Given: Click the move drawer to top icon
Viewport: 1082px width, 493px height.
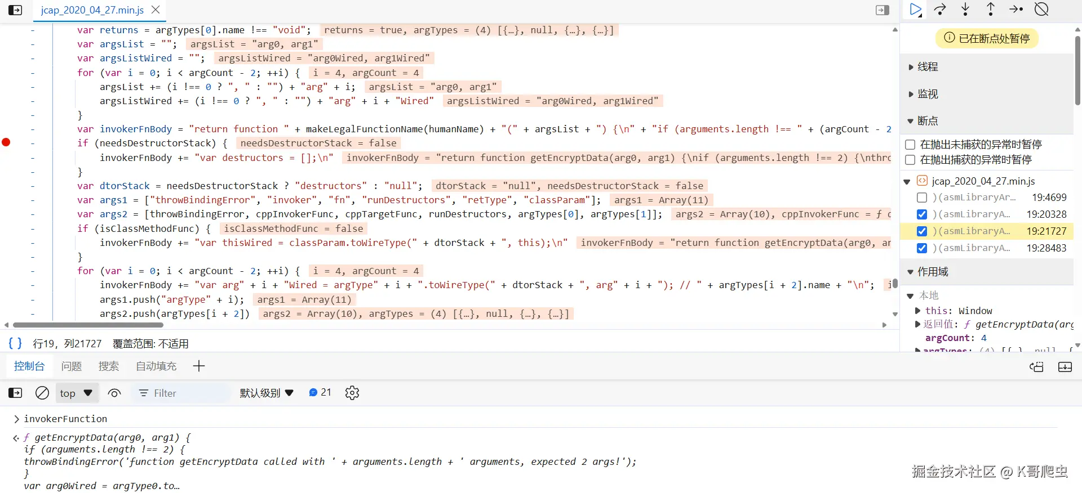Looking at the screenshot, I should pyautogui.click(x=1036, y=367).
